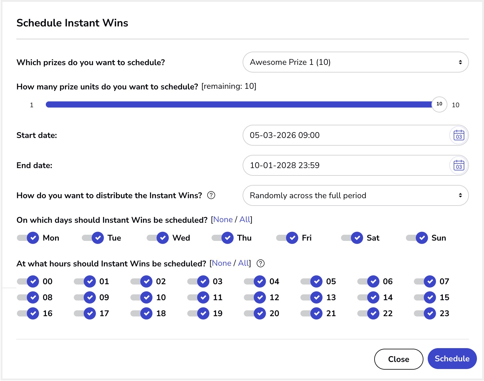Viewport: 484px width, 381px height.
Task: Turn off the hour 12 toggle
Action: (x=255, y=297)
